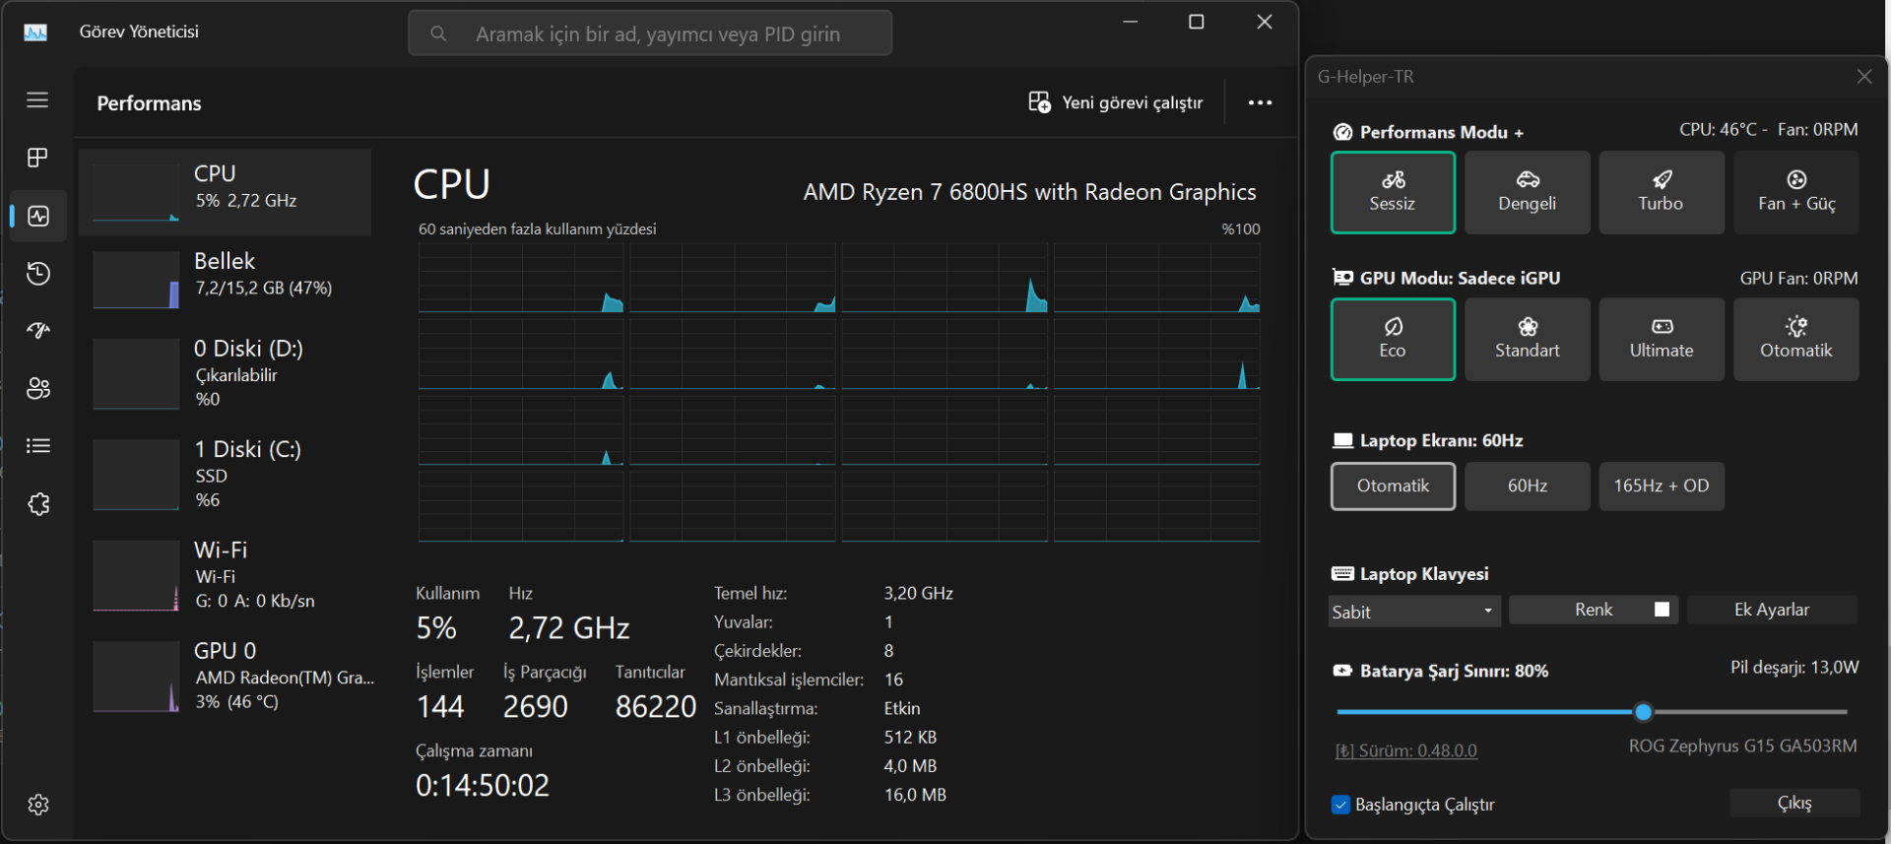Open the Services page in the sidebar
The image size is (1891, 844).
37,504
